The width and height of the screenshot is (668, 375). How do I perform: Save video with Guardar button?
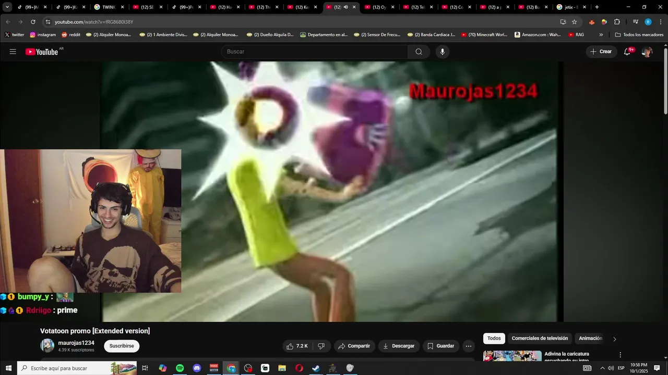(440, 346)
